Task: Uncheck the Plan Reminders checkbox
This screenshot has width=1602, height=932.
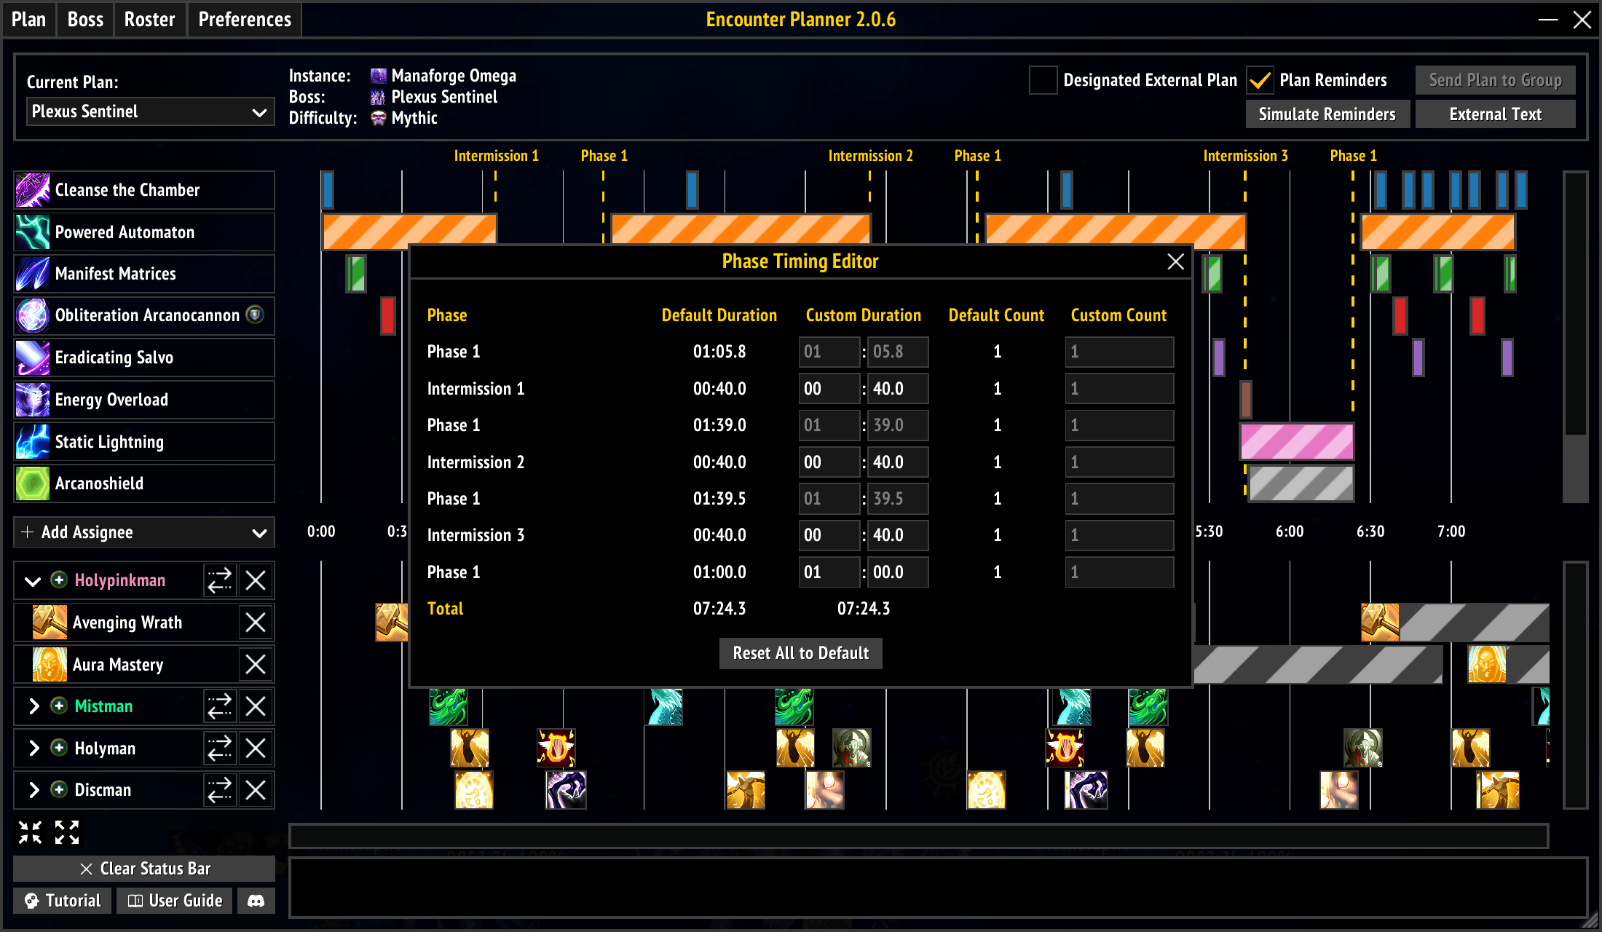Action: [1260, 80]
